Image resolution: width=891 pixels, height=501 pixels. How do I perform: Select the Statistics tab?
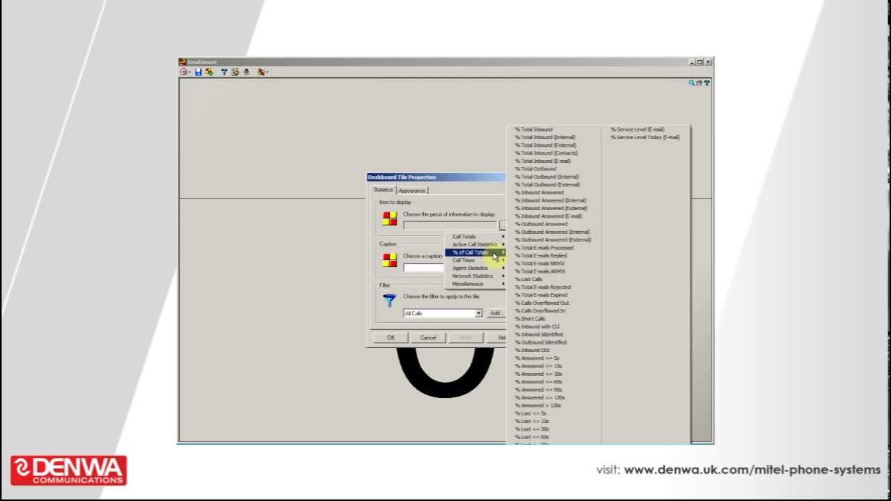tap(383, 189)
